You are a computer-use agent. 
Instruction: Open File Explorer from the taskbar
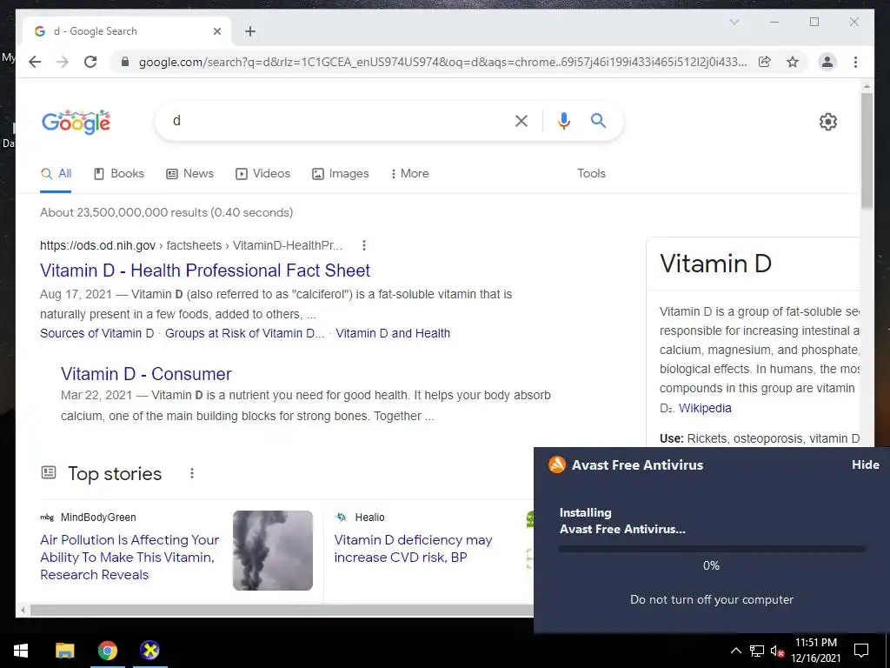click(64, 651)
